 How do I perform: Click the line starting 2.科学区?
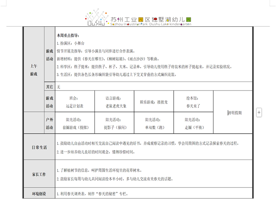[144, 67]
